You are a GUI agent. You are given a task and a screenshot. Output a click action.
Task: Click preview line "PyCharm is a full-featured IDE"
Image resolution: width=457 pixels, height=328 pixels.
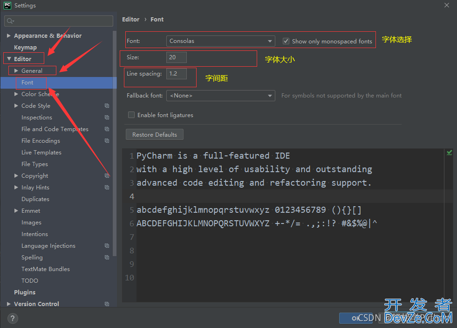tap(213, 156)
